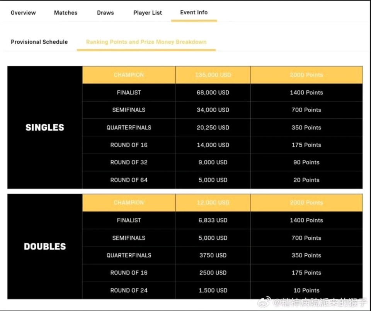This screenshot has height=311, width=371.
Task: Click the DOUBLES category header cell
Action: point(45,246)
